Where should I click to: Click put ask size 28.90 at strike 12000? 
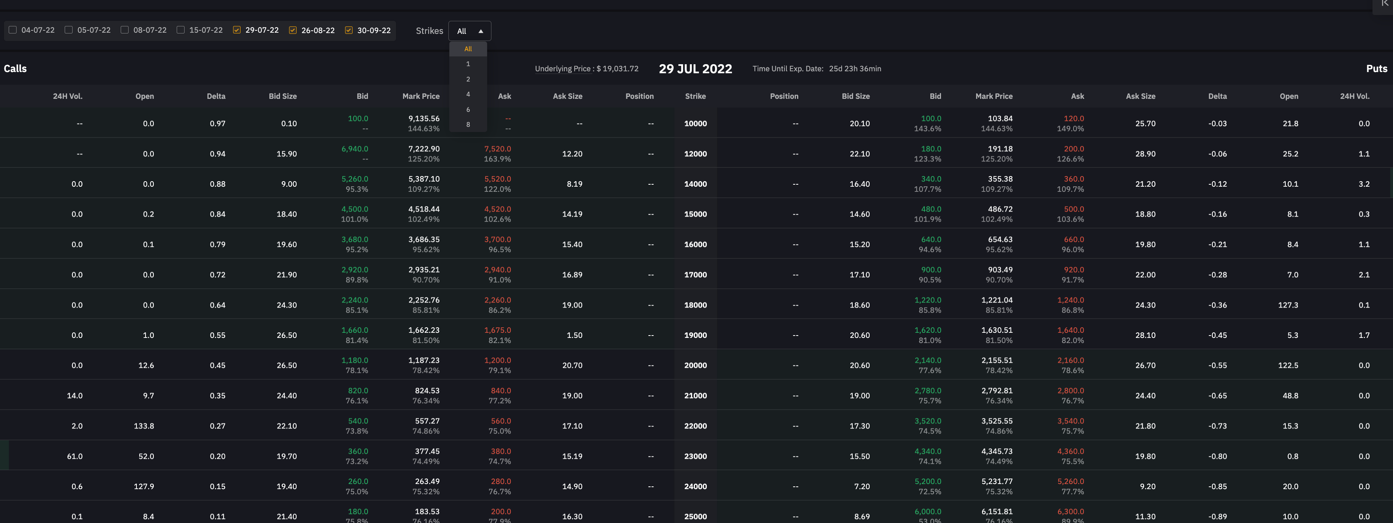pos(1145,154)
